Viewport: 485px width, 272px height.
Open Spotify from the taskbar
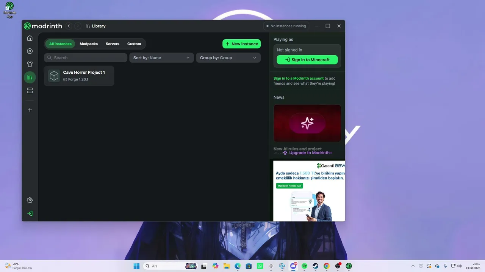[304, 266]
